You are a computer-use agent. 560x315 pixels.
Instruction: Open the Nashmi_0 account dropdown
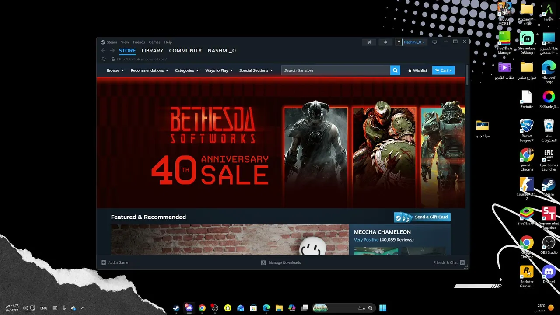point(414,42)
